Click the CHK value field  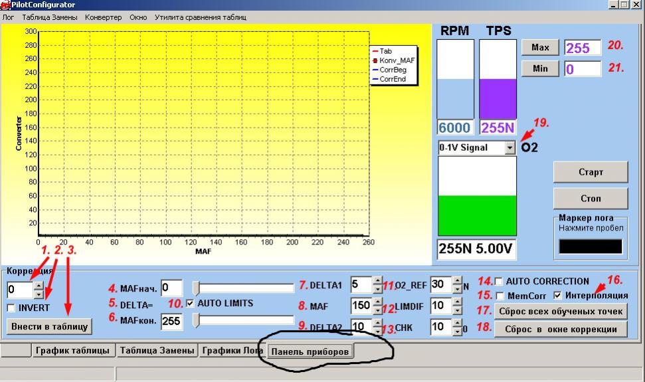coord(441,328)
